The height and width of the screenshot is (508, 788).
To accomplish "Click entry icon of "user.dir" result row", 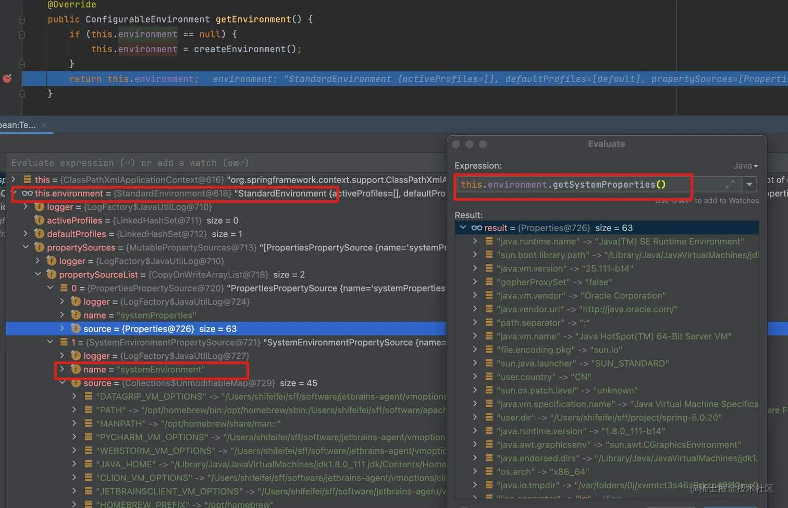I will [489, 417].
